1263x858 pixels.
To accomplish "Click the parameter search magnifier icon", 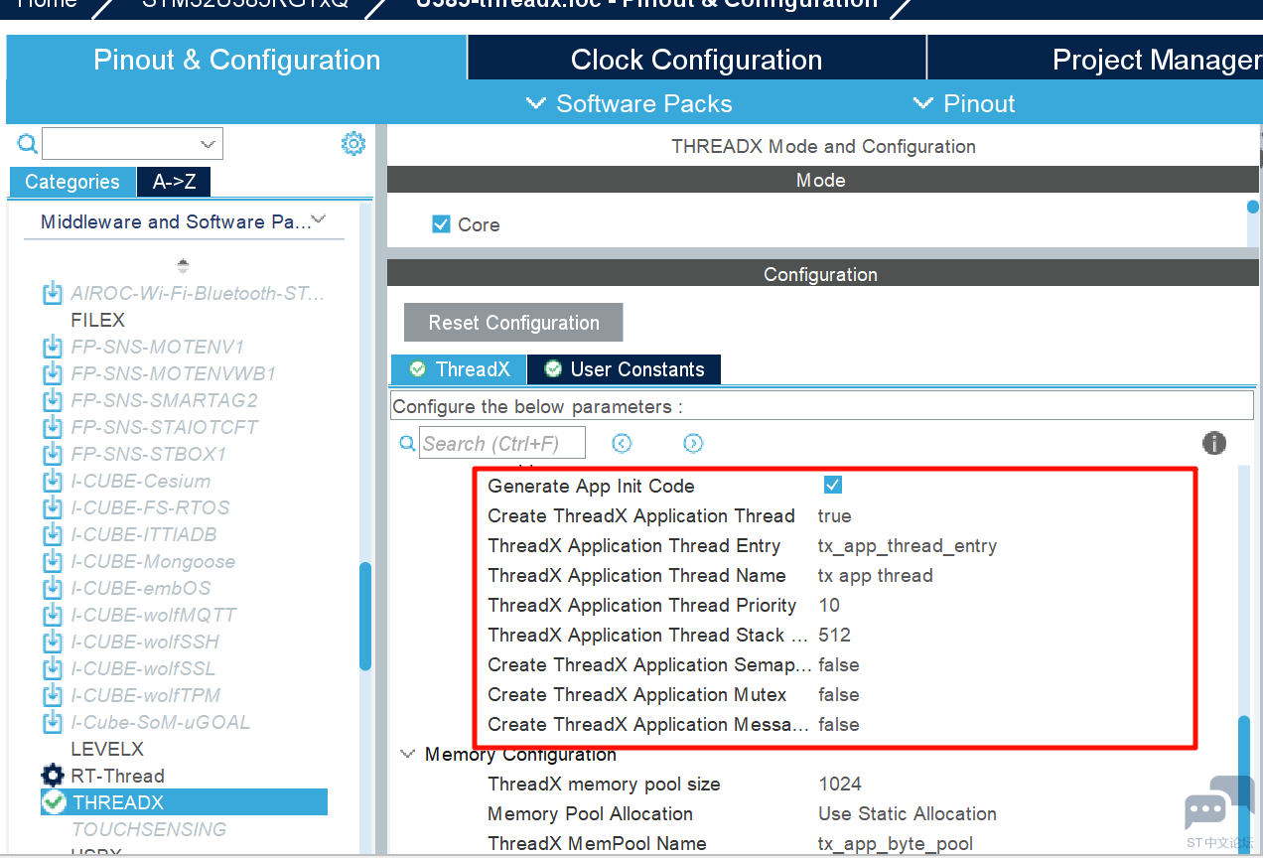I will coord(407,443).
